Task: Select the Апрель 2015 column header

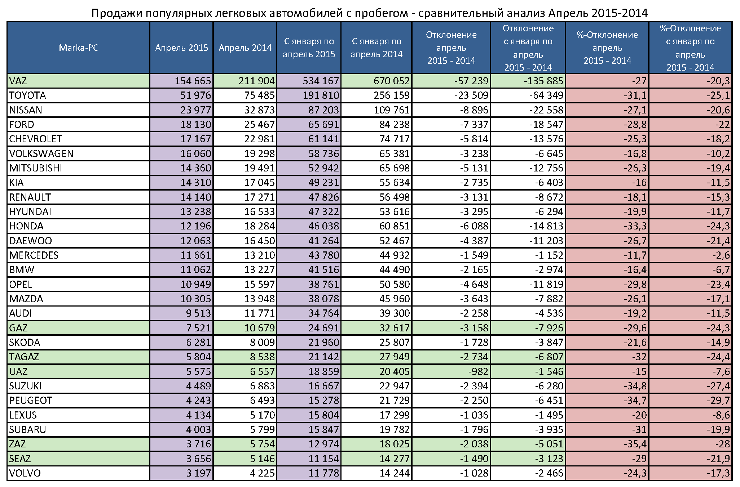Action: (181, 48)
